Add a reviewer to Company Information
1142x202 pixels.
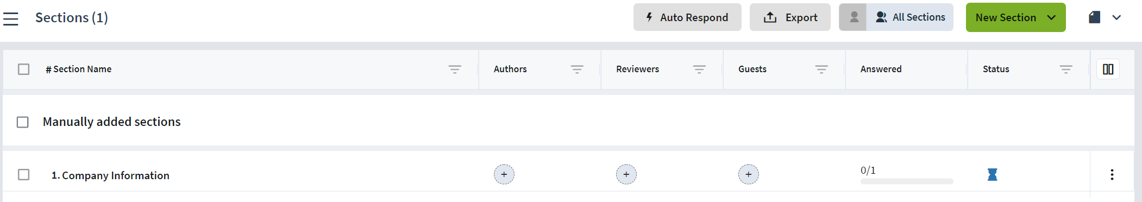626,174
